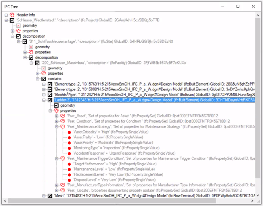Screen dimensions: 263x206
Task: Collapse the Pset_MaintenanceStrategy property set
Action: (57, 126)
